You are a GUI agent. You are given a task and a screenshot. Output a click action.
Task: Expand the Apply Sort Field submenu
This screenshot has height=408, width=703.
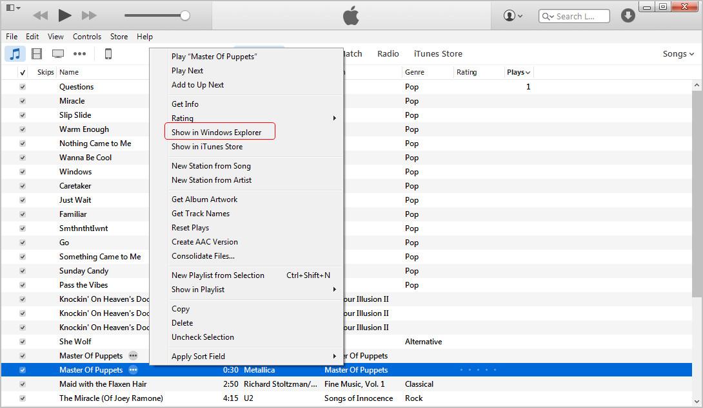335,356
